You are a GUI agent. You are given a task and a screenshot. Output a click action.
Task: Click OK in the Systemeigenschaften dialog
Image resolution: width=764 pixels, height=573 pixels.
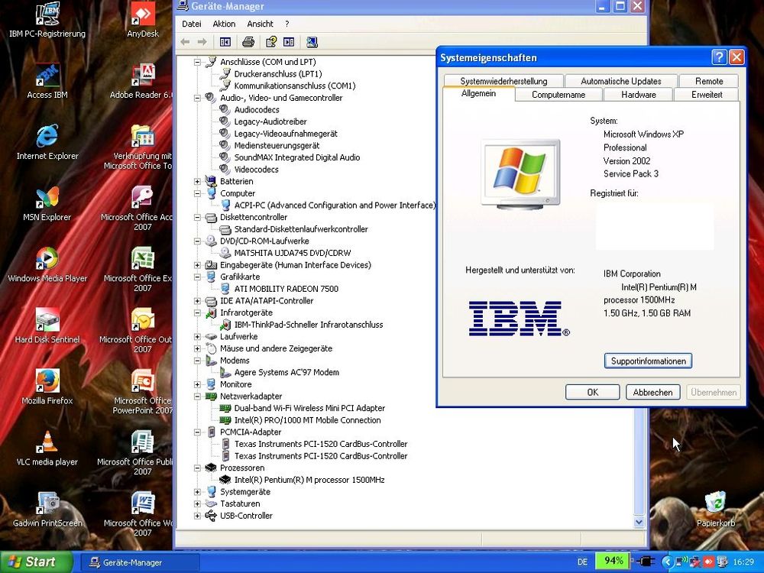[592, 392]
